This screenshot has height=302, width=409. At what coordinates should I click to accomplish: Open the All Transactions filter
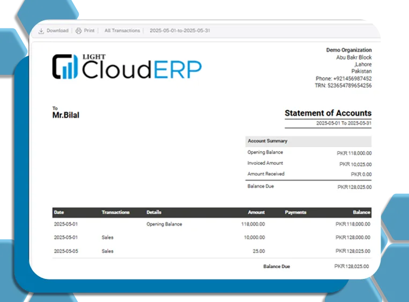click(x=122, y=31)
